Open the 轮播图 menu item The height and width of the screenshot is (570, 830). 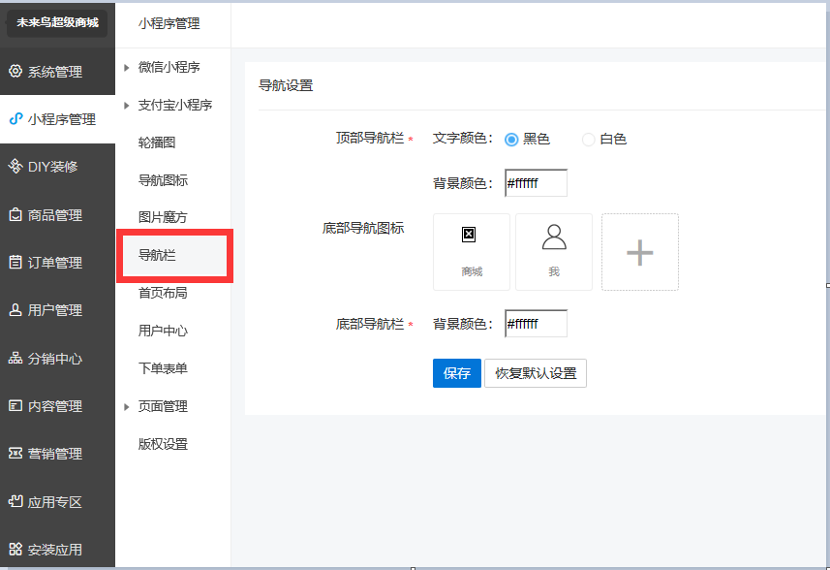click(157, 142)
